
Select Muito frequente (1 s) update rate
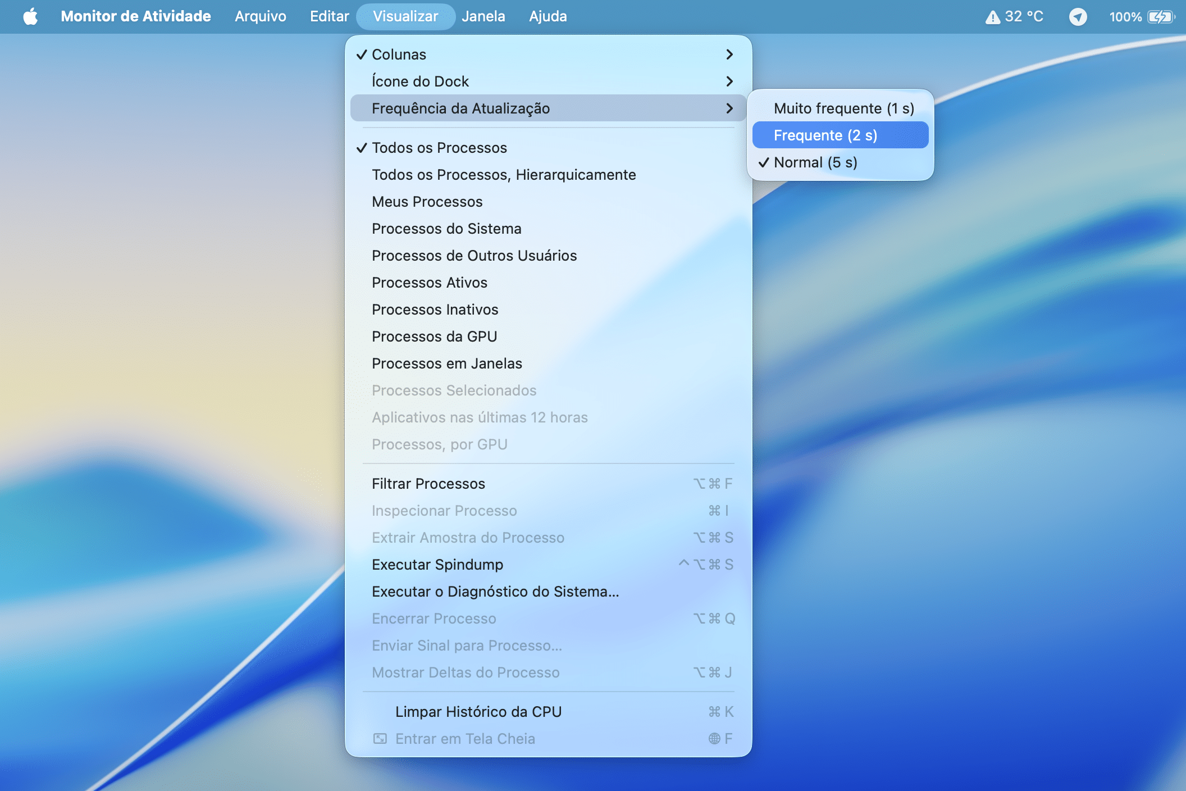click(x=843, y=108)
